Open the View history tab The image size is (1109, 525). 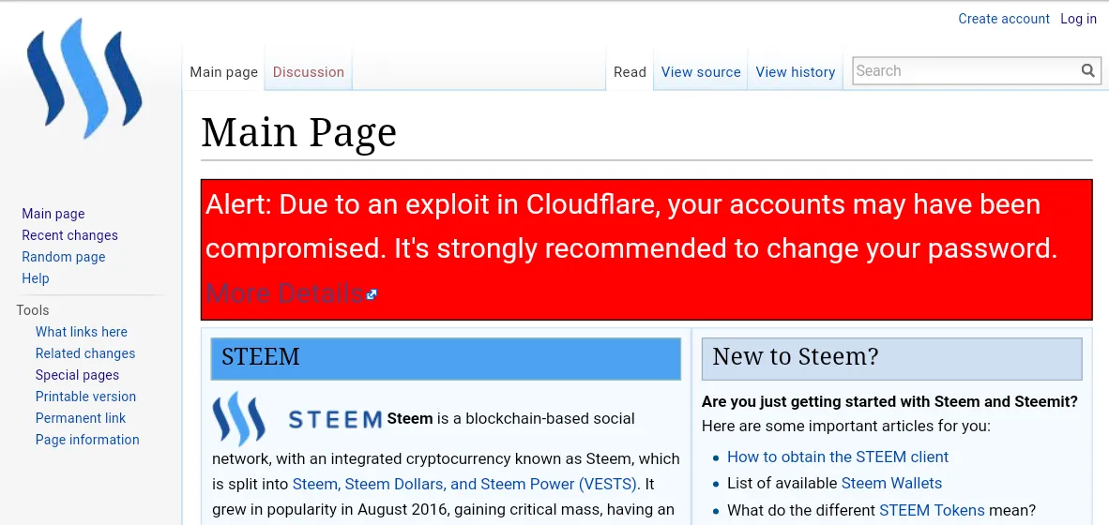[795, 72]
